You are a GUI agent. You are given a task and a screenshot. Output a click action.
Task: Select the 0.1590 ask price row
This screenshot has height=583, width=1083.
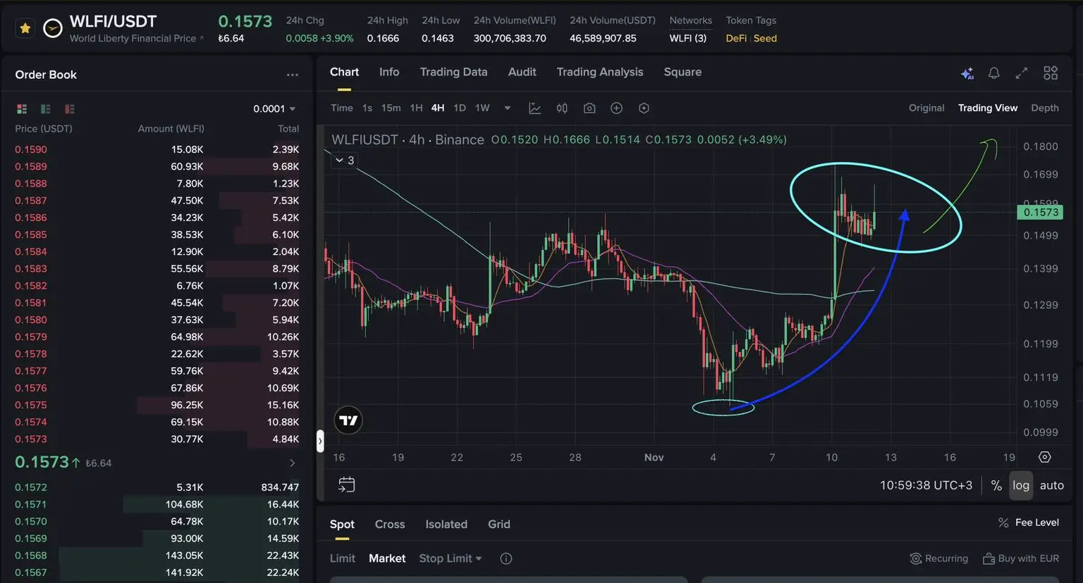[x=157, y=149]
